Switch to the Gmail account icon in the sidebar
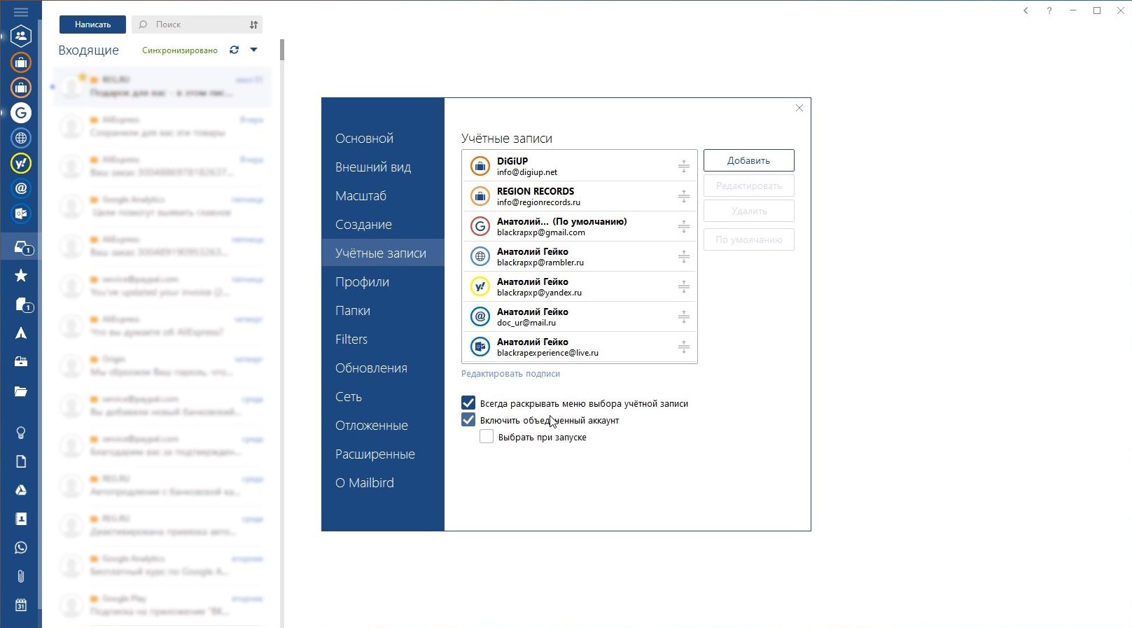Viewport: 1132px width, 628px height. (x=21, y=113)
